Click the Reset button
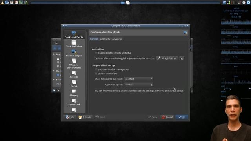251x141 pixels. tap(100, 117)
